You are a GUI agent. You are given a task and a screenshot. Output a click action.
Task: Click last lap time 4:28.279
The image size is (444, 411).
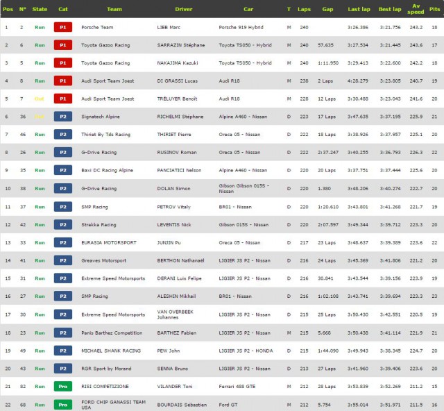pos(358,81)
